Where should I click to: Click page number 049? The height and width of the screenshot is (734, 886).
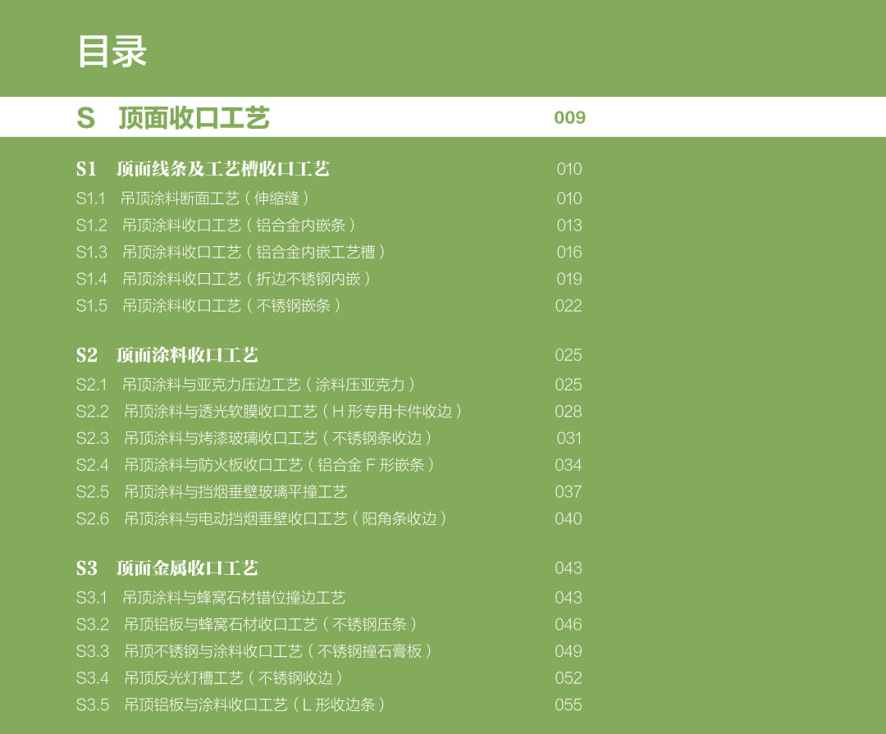(569, 651)
